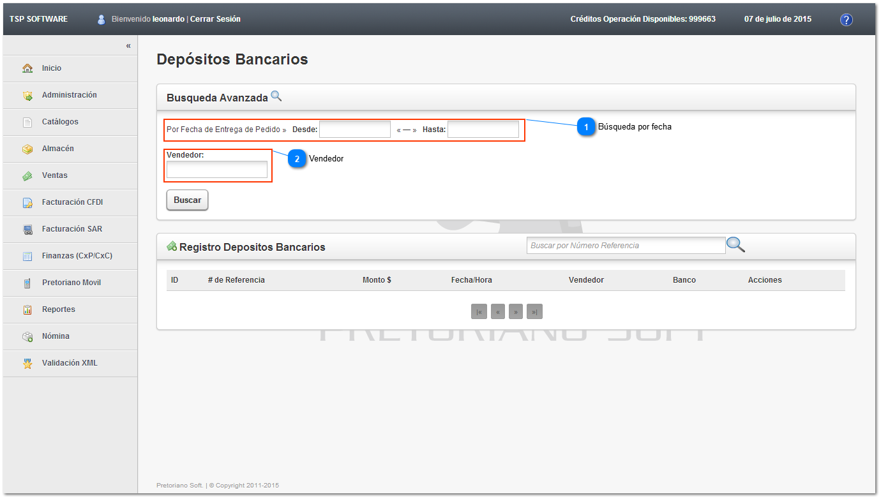Open the Ventas menu
The image size is (881, 499).
tap(70, 175)
